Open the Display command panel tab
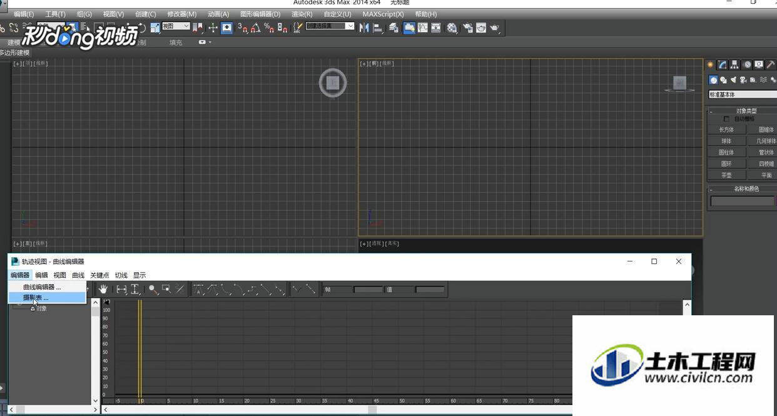 [759, 64]
